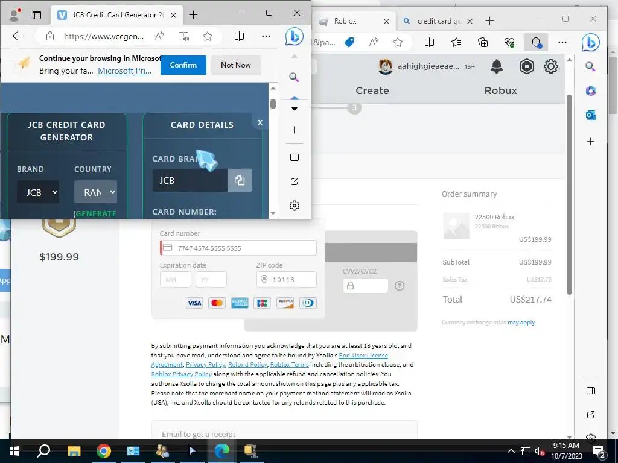Open a new tab in the Roblox browser window
Viewport: 618px width, 463px height.
489,21
